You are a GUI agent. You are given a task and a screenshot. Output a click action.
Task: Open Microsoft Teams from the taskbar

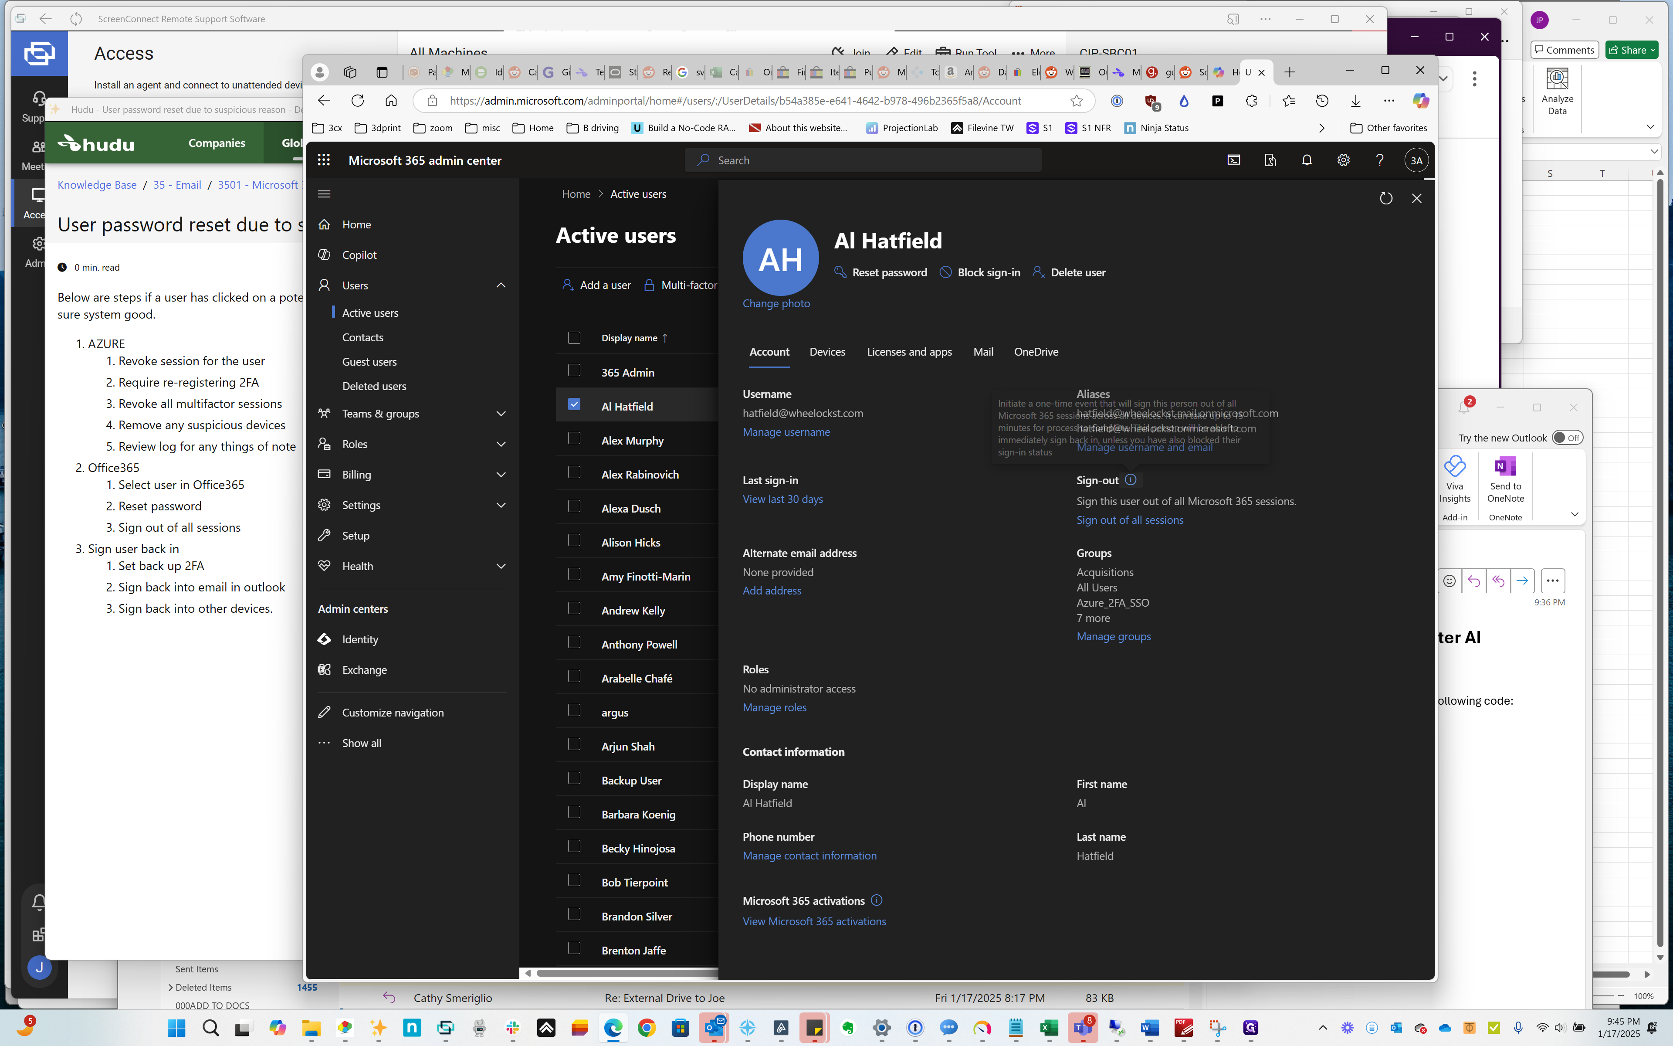1083,1028
